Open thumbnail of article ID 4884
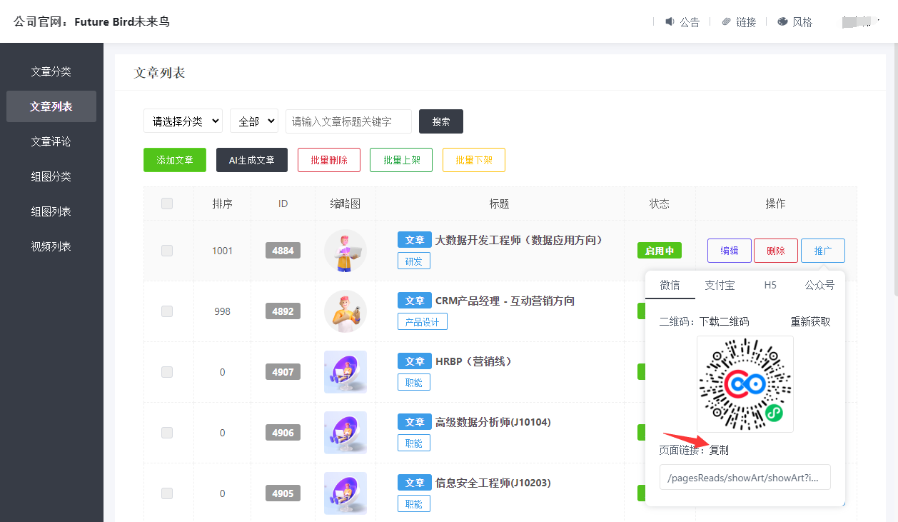Viewport: 898px width, 522px height. (345, 251)
